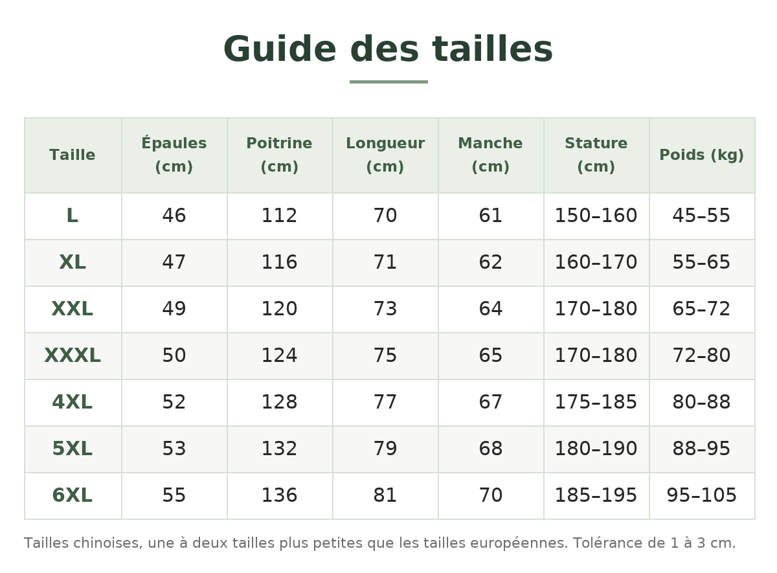Select the XXL size row label
The width and height of the screenshot is (777, 573).
pos(73,309)
